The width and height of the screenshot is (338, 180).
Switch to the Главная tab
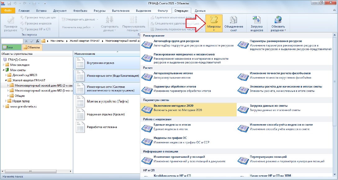tap(24, 11)
